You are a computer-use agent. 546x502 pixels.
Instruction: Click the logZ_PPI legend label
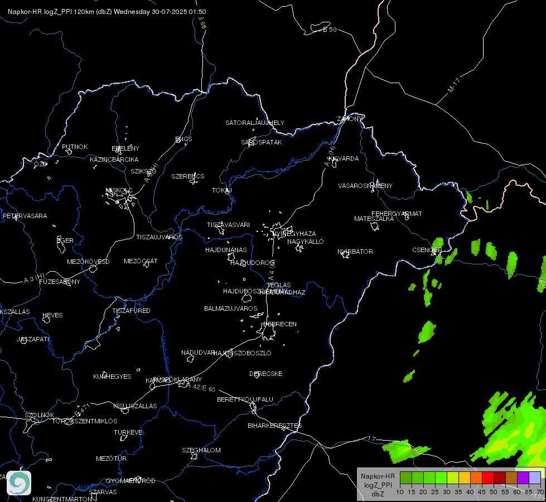(378, 485)
